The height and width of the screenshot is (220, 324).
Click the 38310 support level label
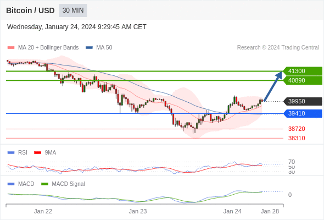(x=297, y=138)
